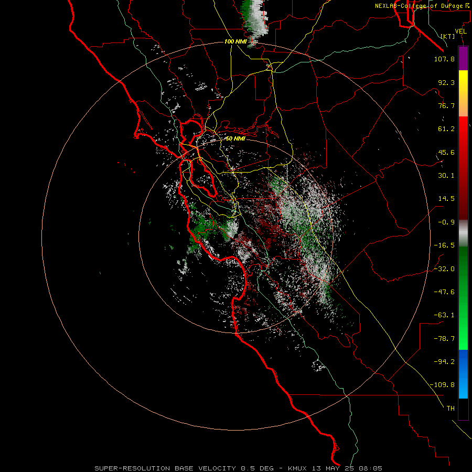Click the gray near-zero segment of the color bar

tap(463, 233)
